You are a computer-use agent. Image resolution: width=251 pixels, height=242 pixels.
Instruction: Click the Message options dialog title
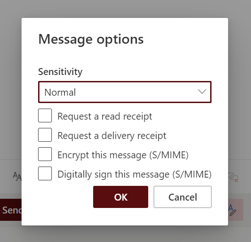click(x=91, y=40)
